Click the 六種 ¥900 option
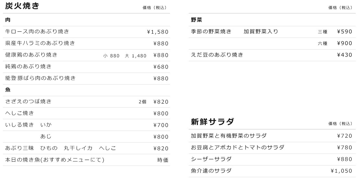Screen dimensions: 357x184 [335, 43]
